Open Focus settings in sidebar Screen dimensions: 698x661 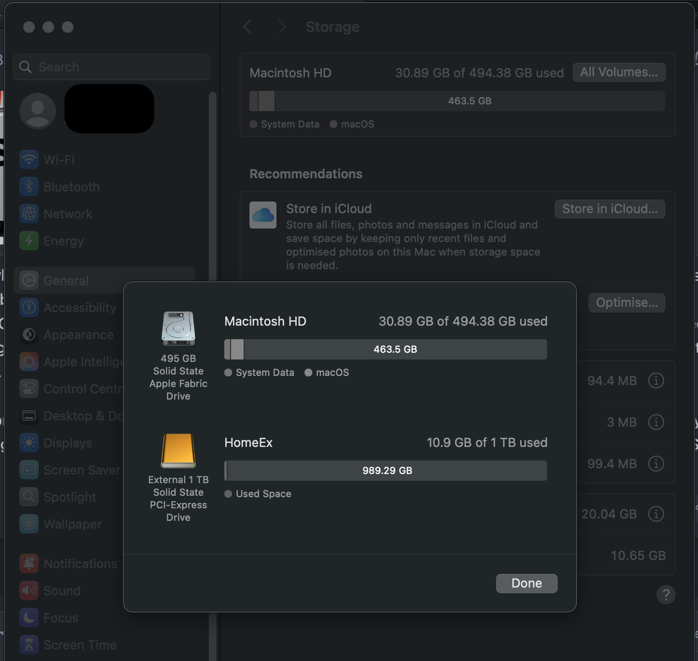pyautogui.click(x=69, y=618)
